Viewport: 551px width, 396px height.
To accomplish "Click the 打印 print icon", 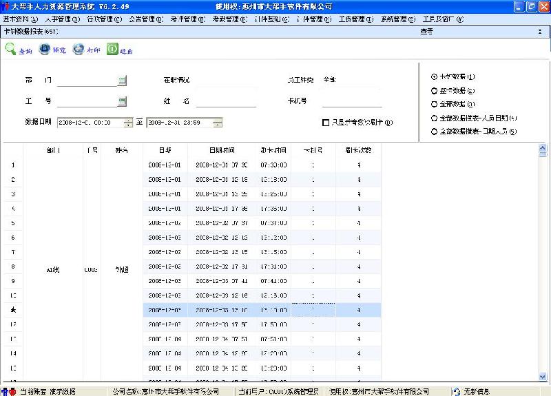I will click(79, 50).
